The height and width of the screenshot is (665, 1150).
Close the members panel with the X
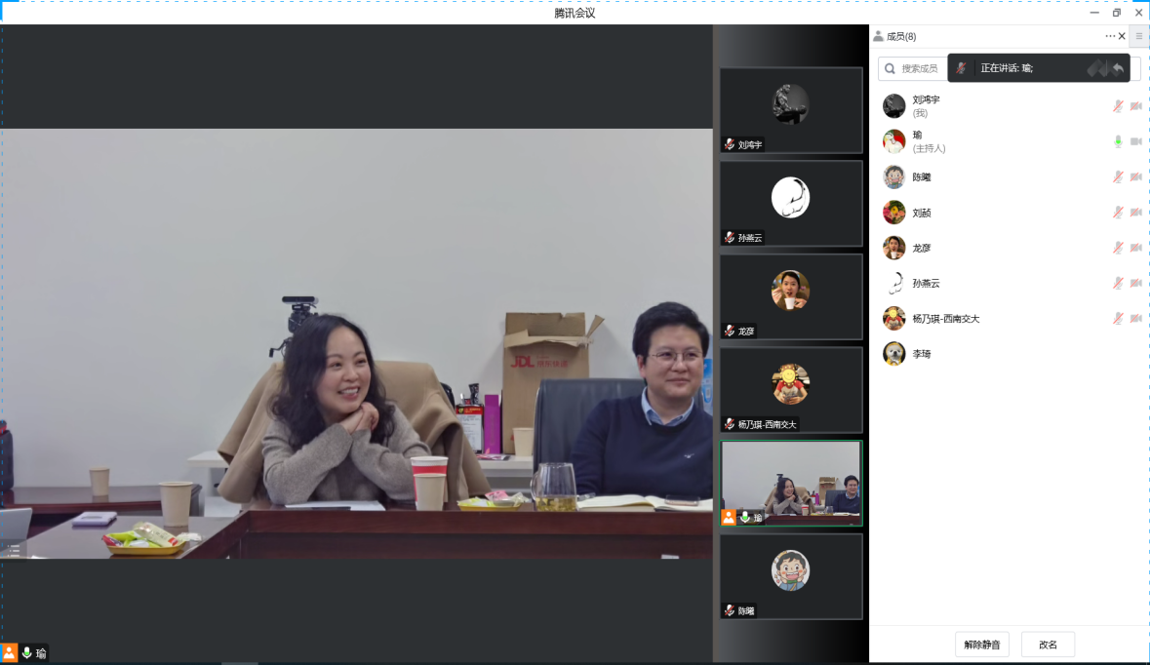coord(1122,36)
